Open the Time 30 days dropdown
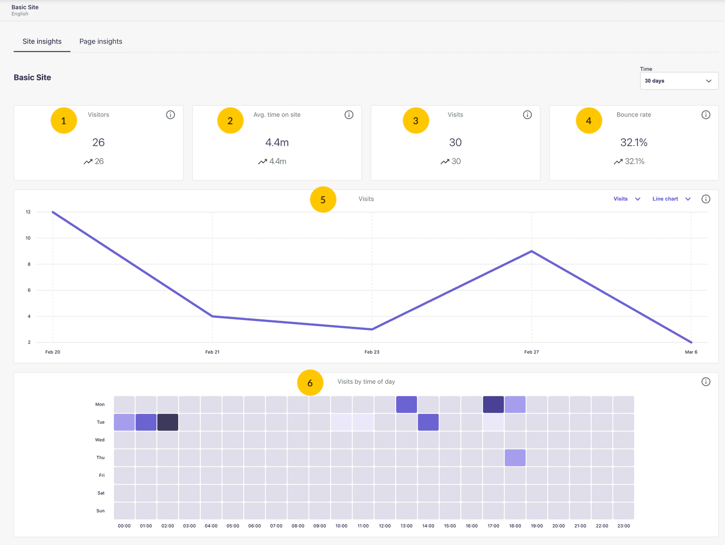This screenshot has height=545, width=725. pos(679,81)
